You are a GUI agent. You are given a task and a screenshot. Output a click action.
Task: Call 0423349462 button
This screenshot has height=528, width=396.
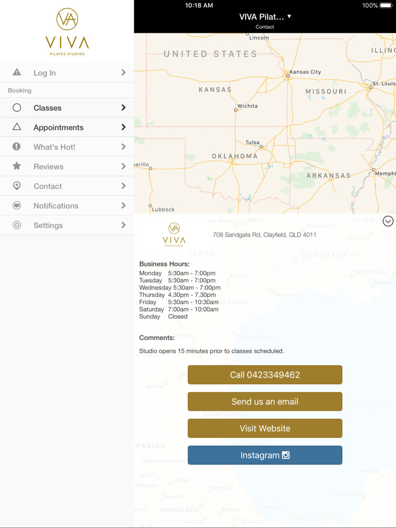click(265, 375)
